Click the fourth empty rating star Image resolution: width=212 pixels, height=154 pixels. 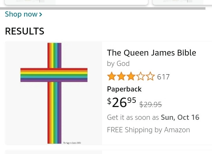point(141,76)
